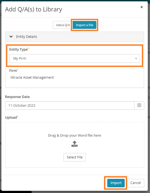Click the Select File button
The image size is (150, 193).
tap(75, 157)
